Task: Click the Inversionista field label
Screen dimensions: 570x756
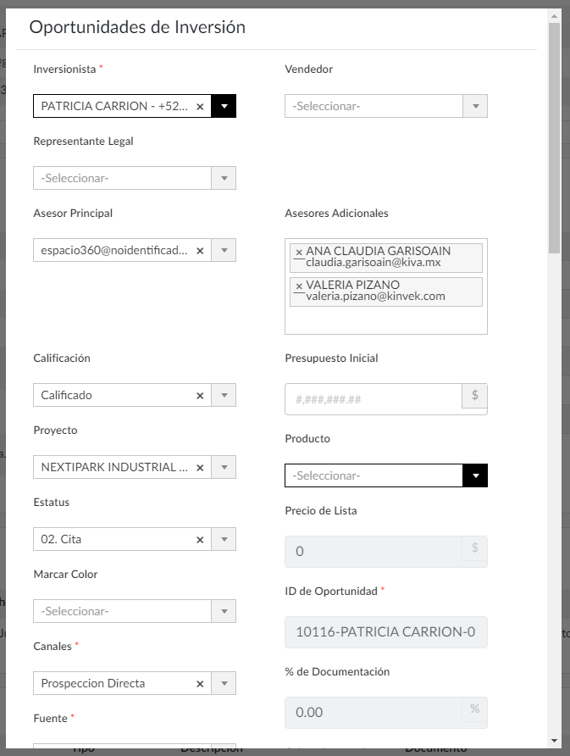Action: tap(64, 69)
